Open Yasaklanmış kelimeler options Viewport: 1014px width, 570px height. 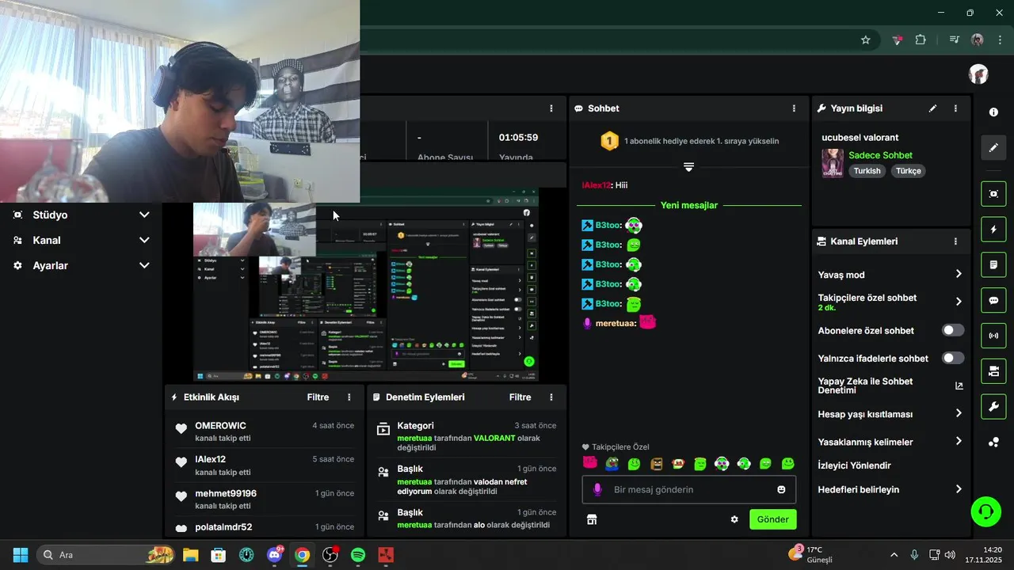click(x=959, y=441)
